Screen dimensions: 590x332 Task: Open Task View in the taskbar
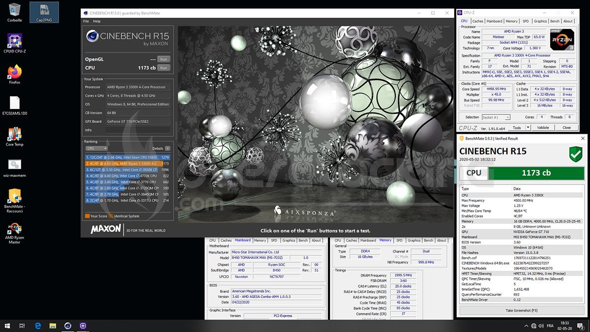tap(22, 326)
